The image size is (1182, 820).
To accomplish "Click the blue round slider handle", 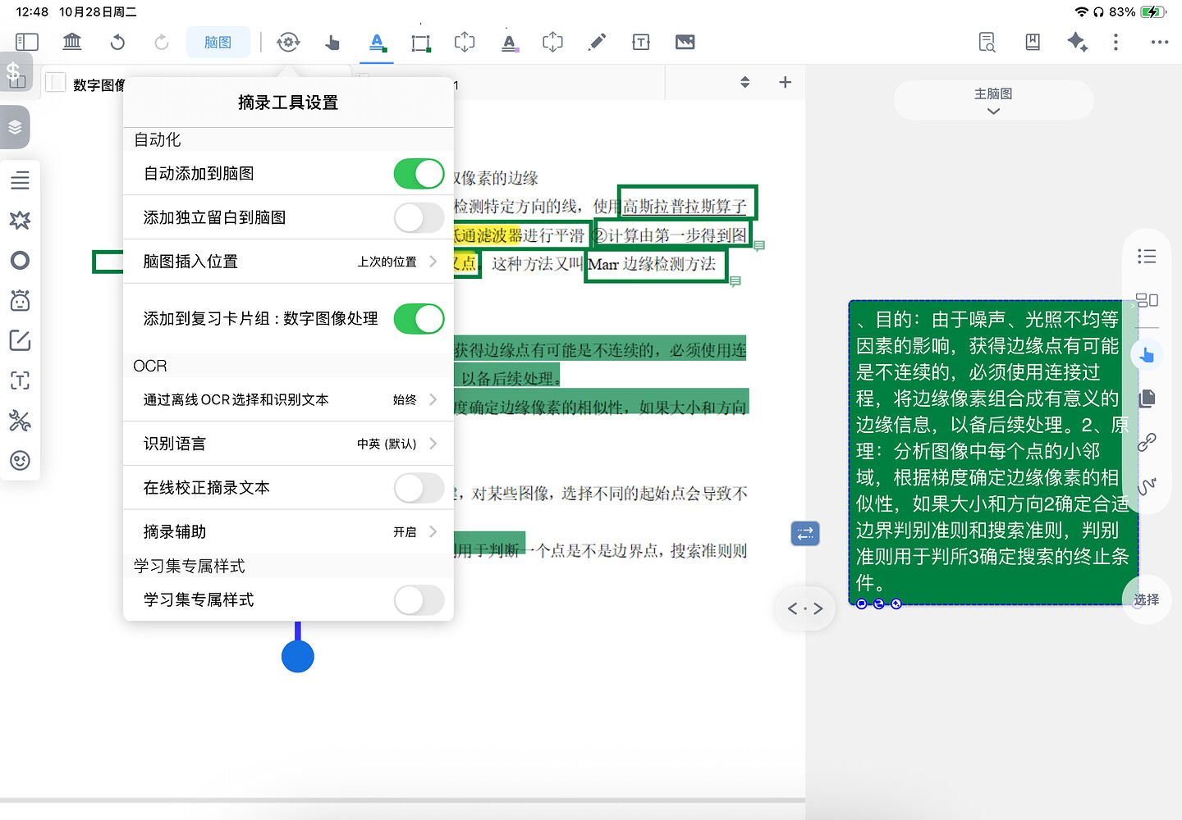I will pos(298,656).
